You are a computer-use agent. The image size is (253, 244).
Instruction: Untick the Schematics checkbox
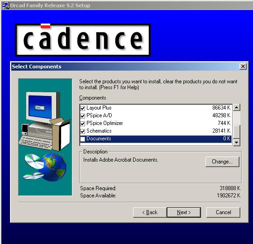point(83,131)
